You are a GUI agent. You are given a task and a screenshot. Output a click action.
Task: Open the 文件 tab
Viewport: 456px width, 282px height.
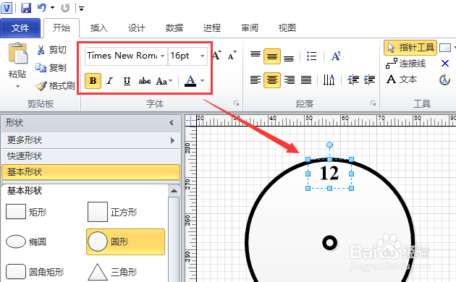tap(20, 28)
